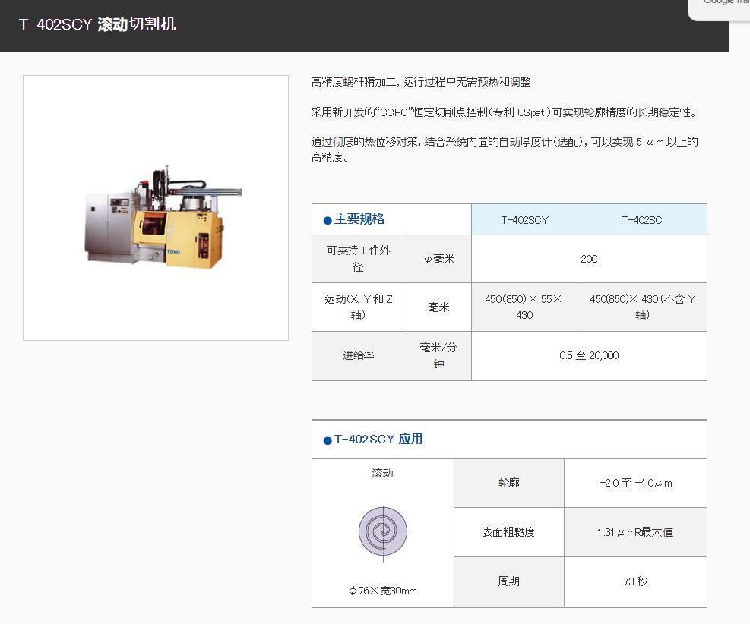Click the 'φ76× 宽30mm' caption
Viewport: 750px width, 624px height.
(x=383, y=591)
